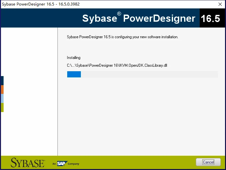
Task: Click the Cancel button
Action: (208, 162)
